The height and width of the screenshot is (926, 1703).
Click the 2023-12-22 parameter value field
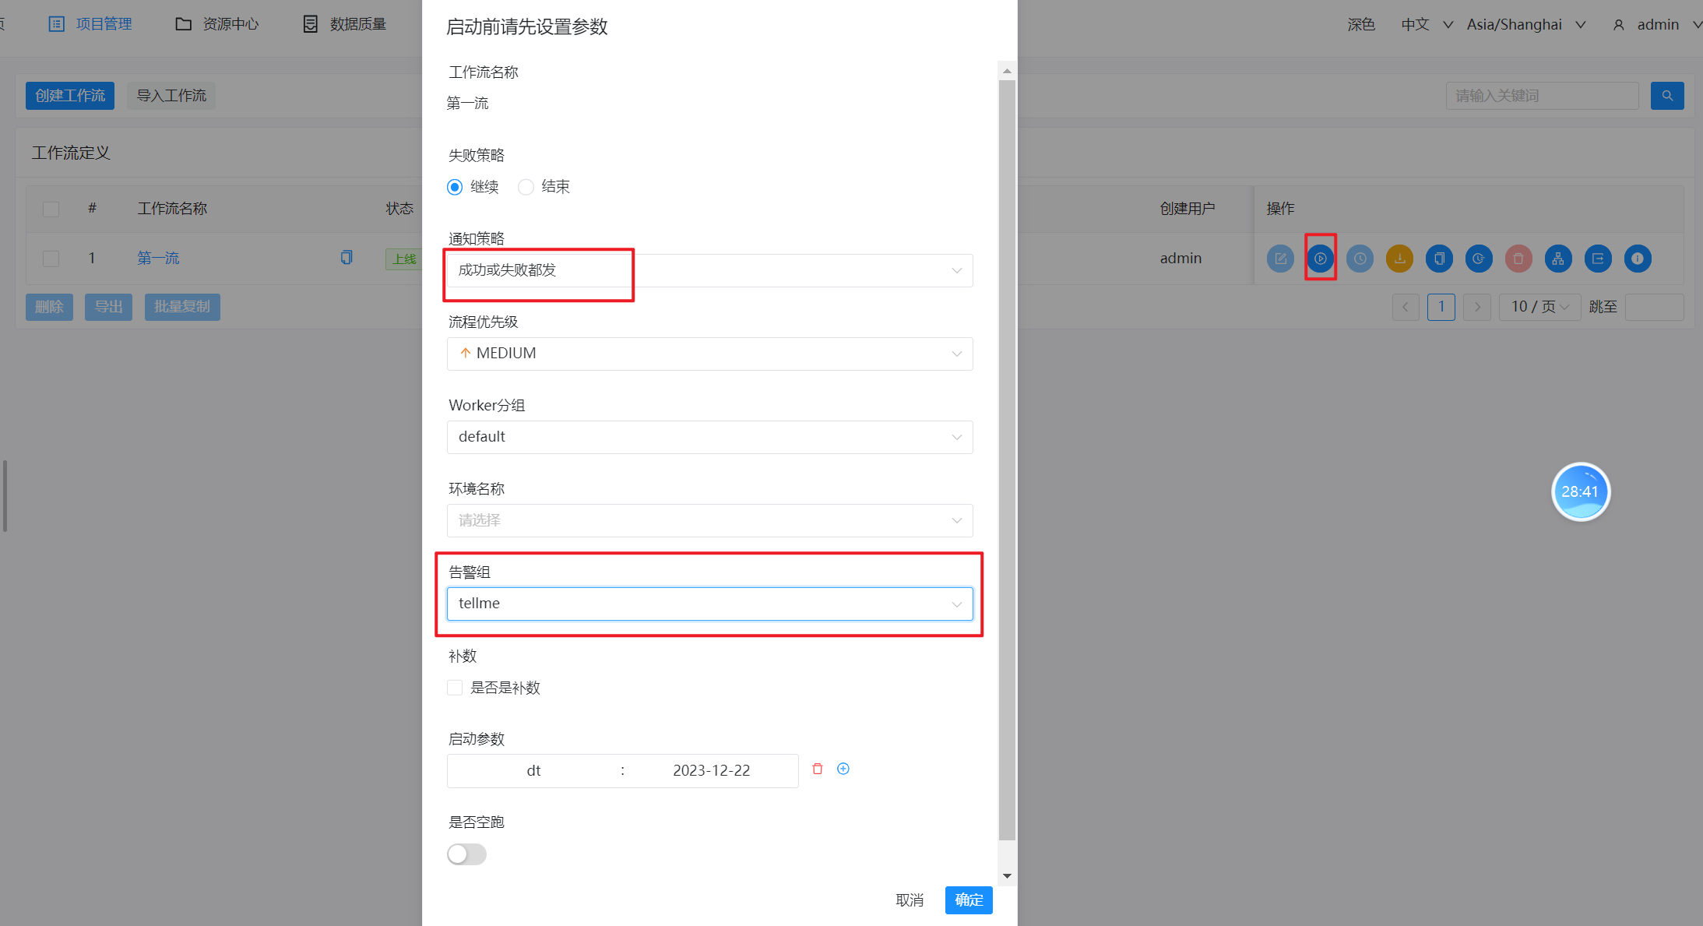[x=711, y=771]
